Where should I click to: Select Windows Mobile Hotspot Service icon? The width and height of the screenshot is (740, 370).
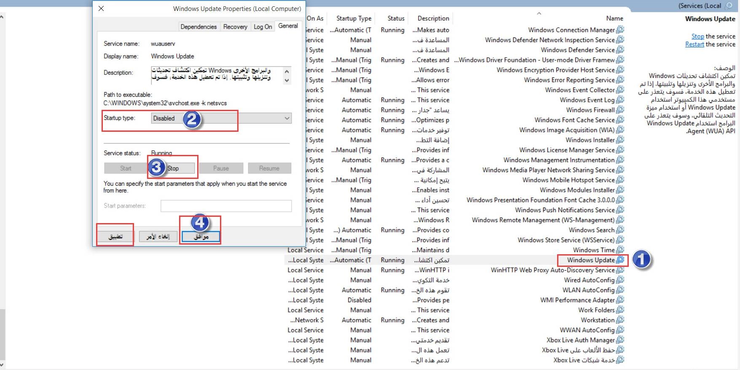click(620, 180)
